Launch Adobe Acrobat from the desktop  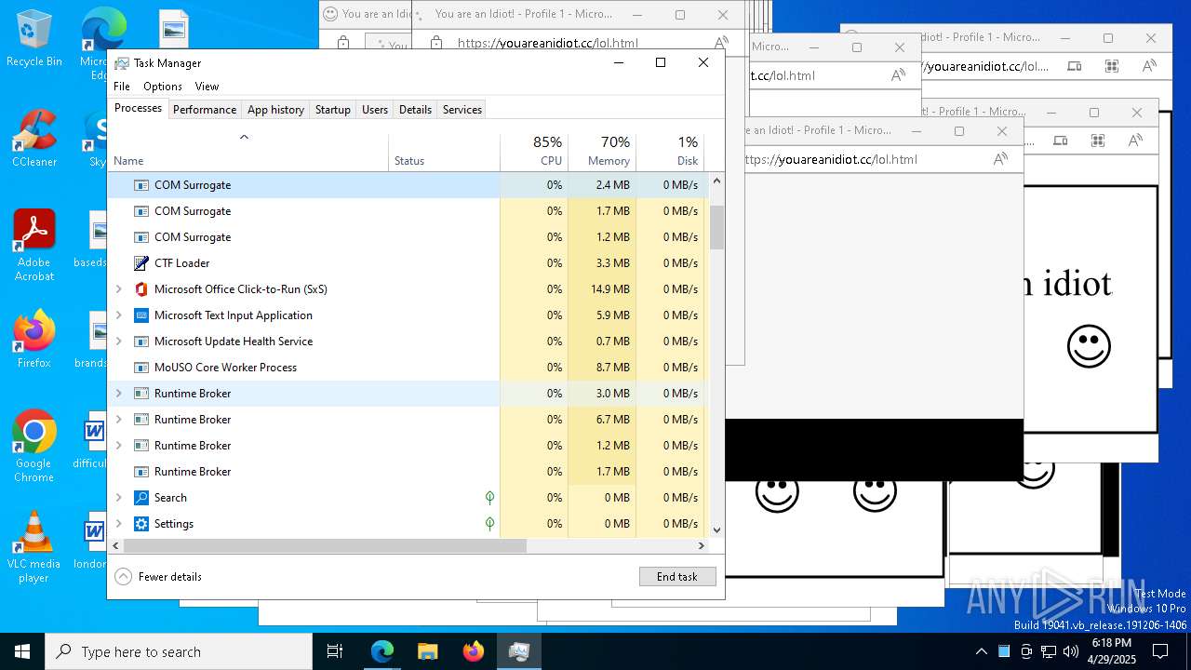tap(34, 245)
